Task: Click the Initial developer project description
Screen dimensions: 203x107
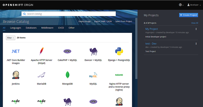Action: 156,37
